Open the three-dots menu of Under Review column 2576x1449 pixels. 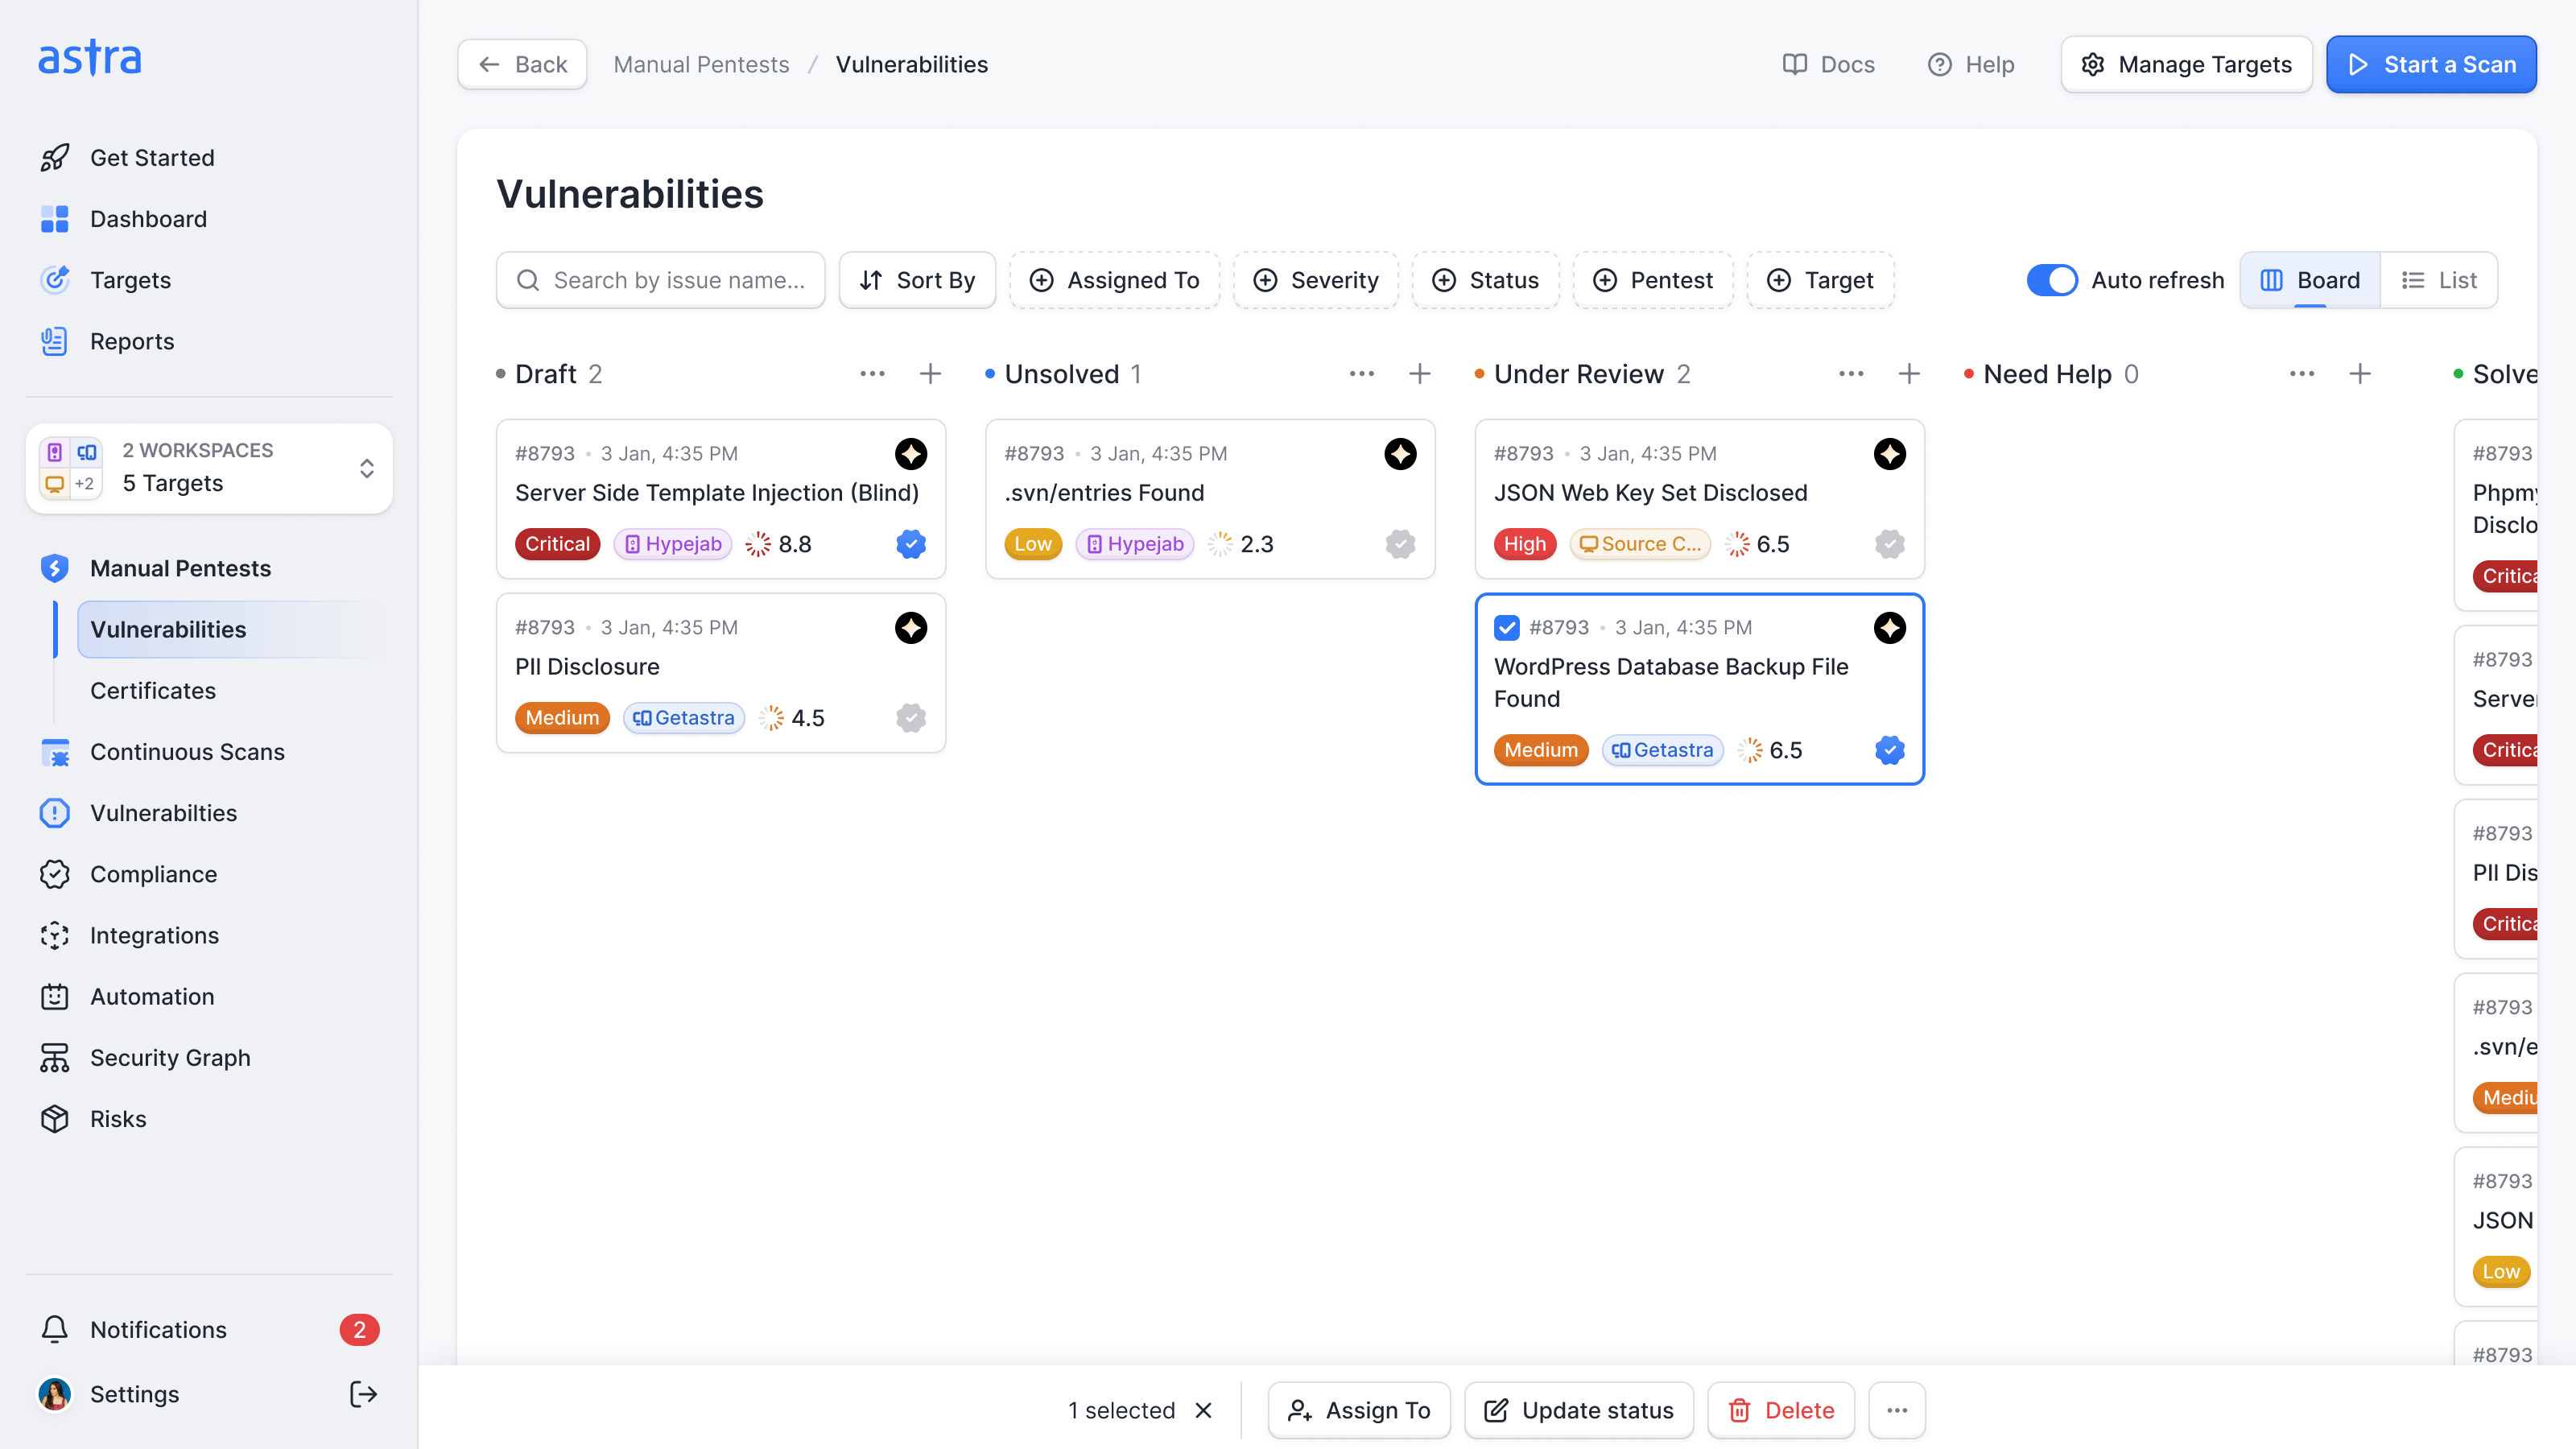(x=1851, y=374)
